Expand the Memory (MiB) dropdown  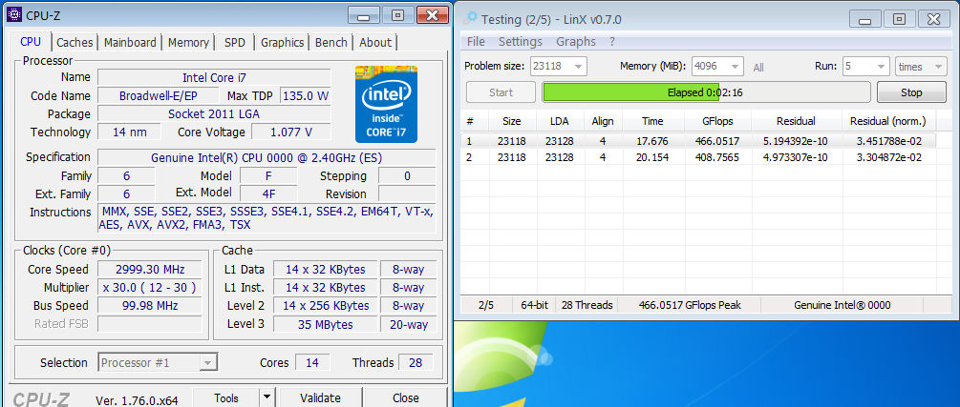pyautogui.click(x=736, y=67)
